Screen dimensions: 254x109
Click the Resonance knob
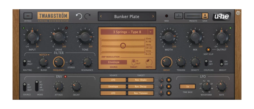point(87,62)
